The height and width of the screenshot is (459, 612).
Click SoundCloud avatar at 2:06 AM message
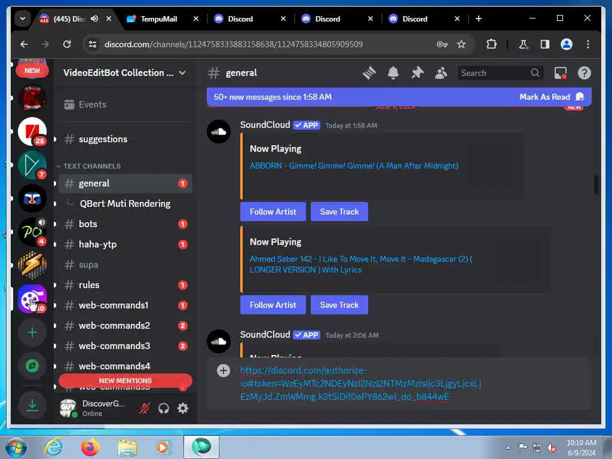pyautogui.click(x=219, y=341)
